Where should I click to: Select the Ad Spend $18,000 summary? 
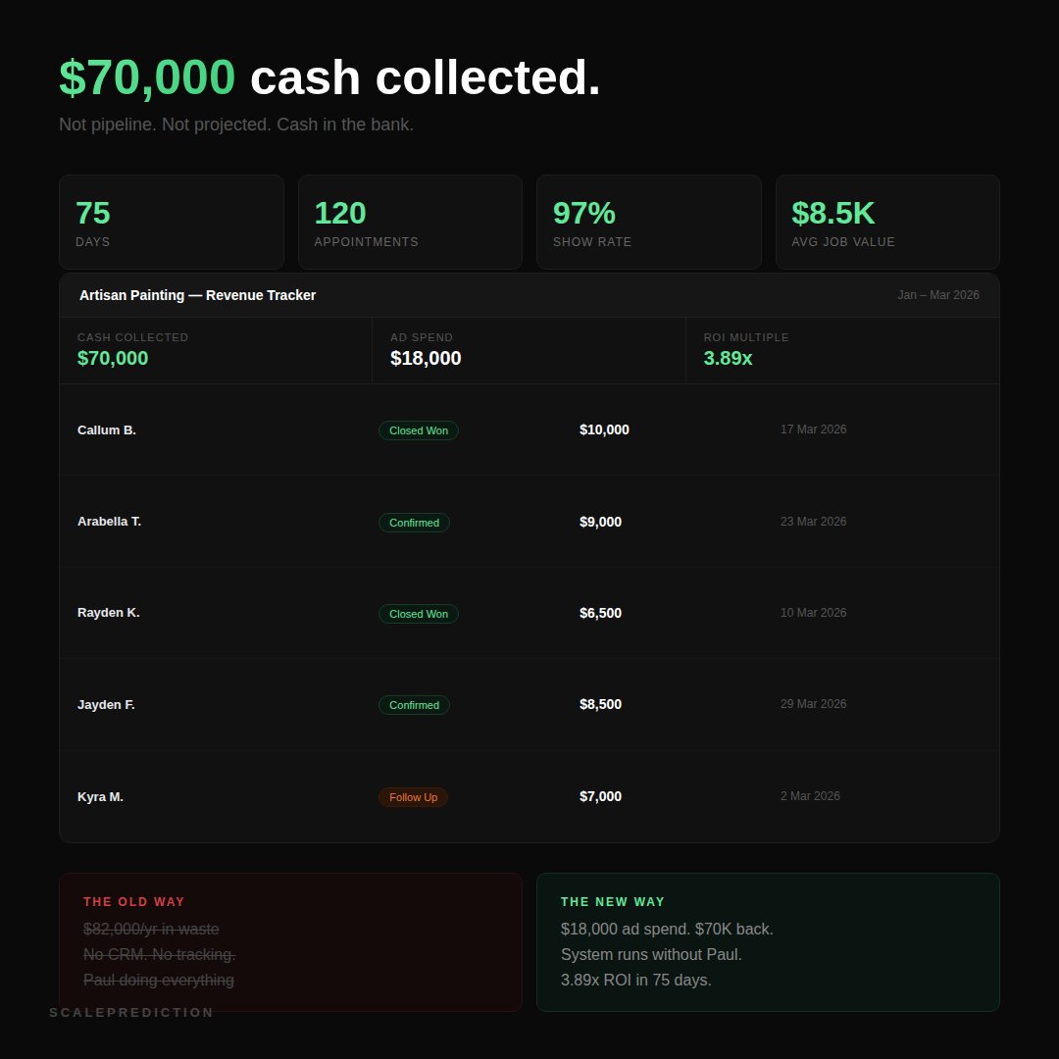pos(528,349)
